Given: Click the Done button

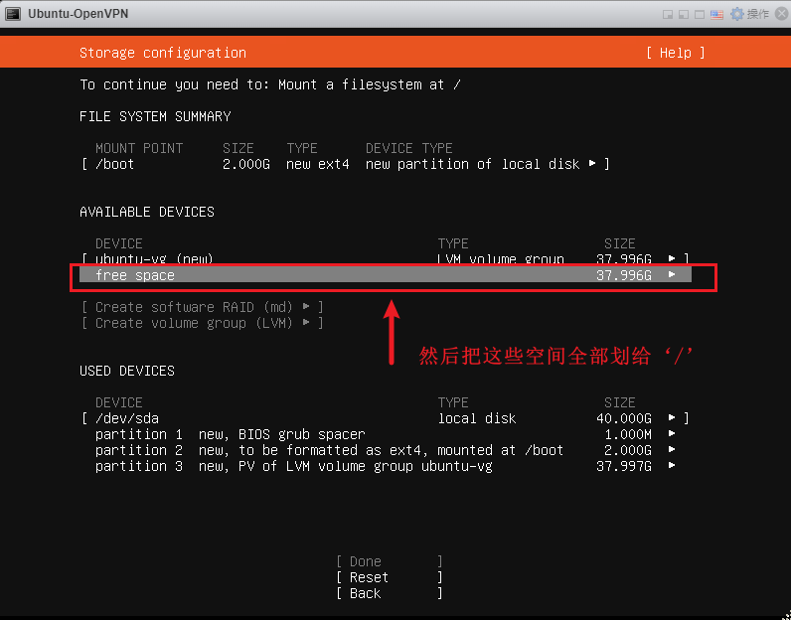Looking at the screenshot, I should 390,561.
